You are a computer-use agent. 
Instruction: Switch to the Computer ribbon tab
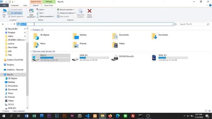point(15,5)
